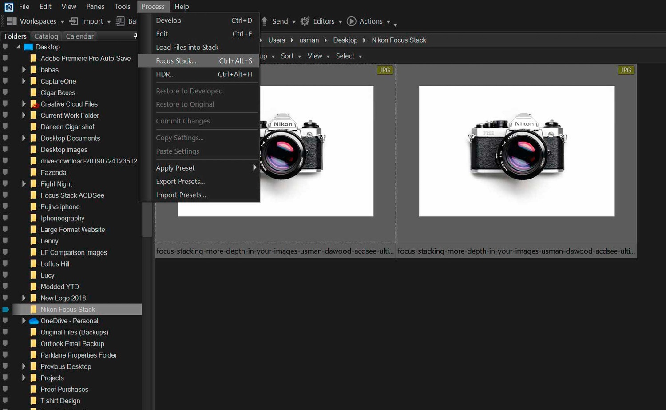Click the Import arrow icon
This screenshot has width=666, height=410.
(x=74, y=21)
